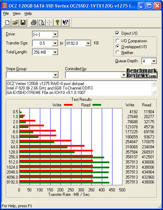
Task: Open the Total Length dropdown
Action: point(55,52)
